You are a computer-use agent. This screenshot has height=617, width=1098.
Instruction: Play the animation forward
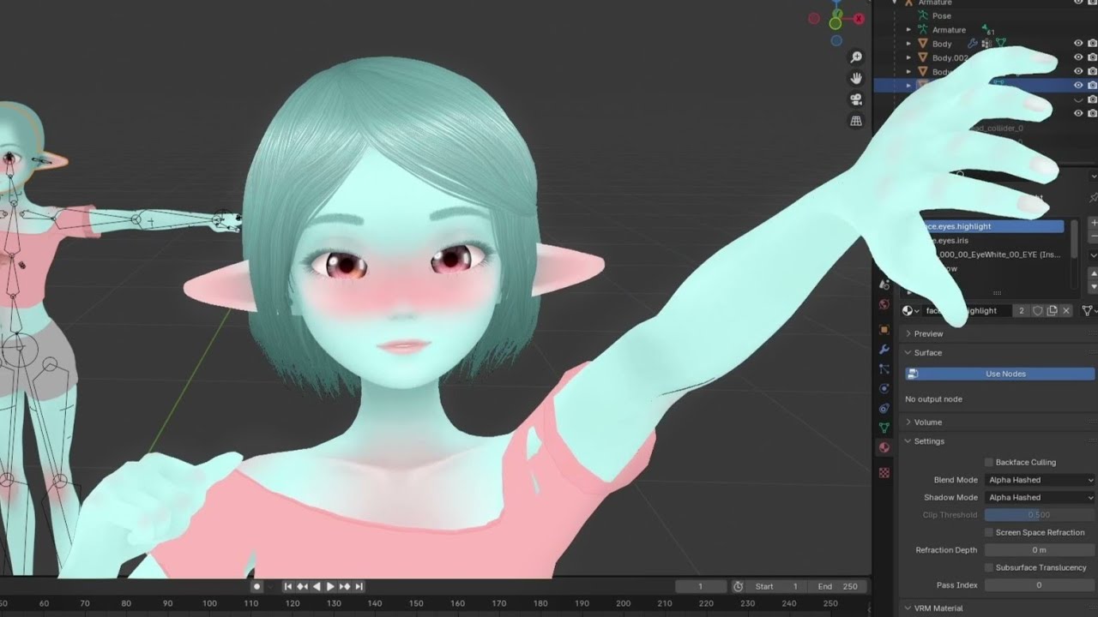coord(330,586)
